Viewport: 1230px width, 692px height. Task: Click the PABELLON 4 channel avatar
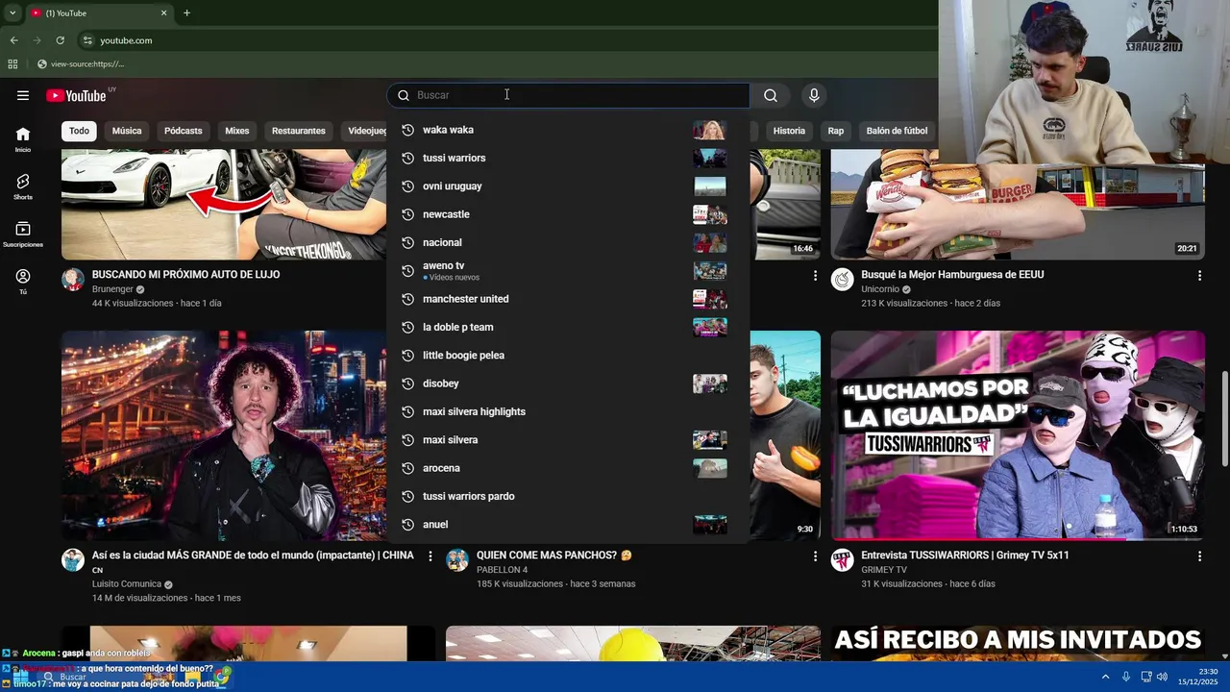(457, 560)
